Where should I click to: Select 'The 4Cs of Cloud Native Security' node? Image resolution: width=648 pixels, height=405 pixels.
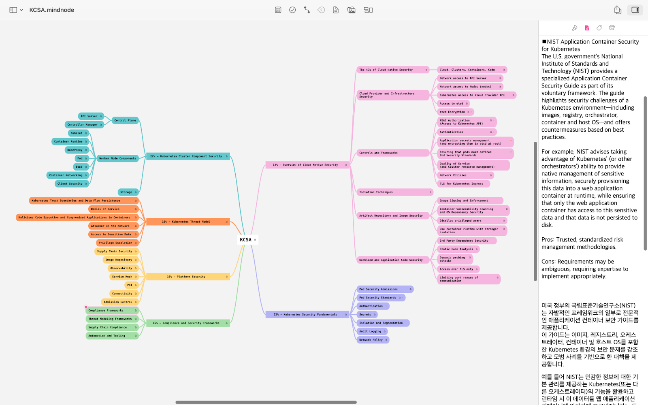point(393,70)
